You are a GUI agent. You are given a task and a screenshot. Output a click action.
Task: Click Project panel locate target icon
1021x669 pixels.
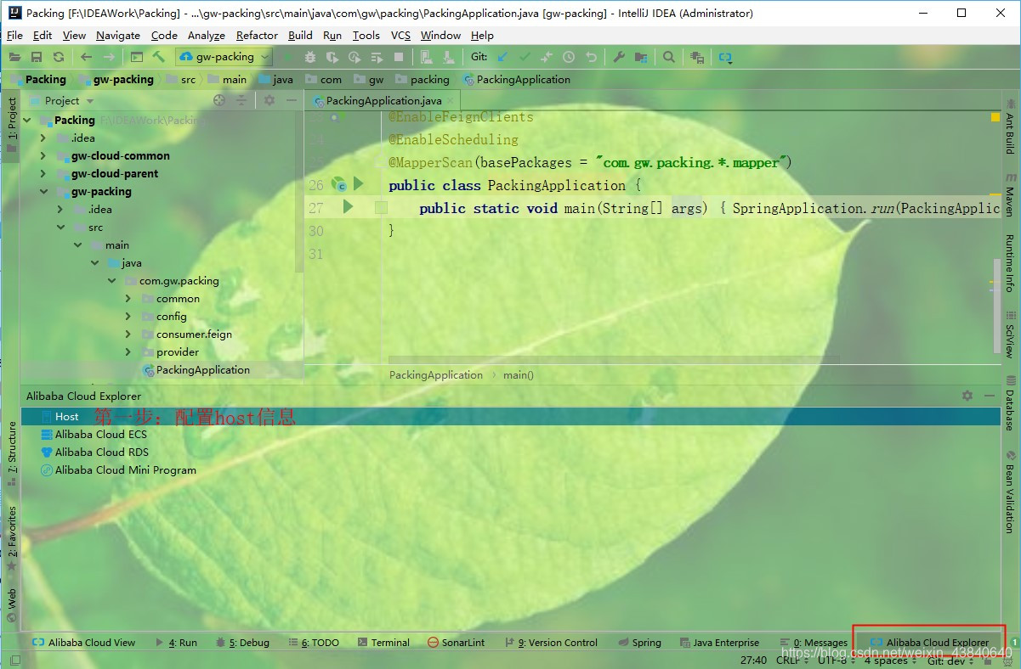219,100
